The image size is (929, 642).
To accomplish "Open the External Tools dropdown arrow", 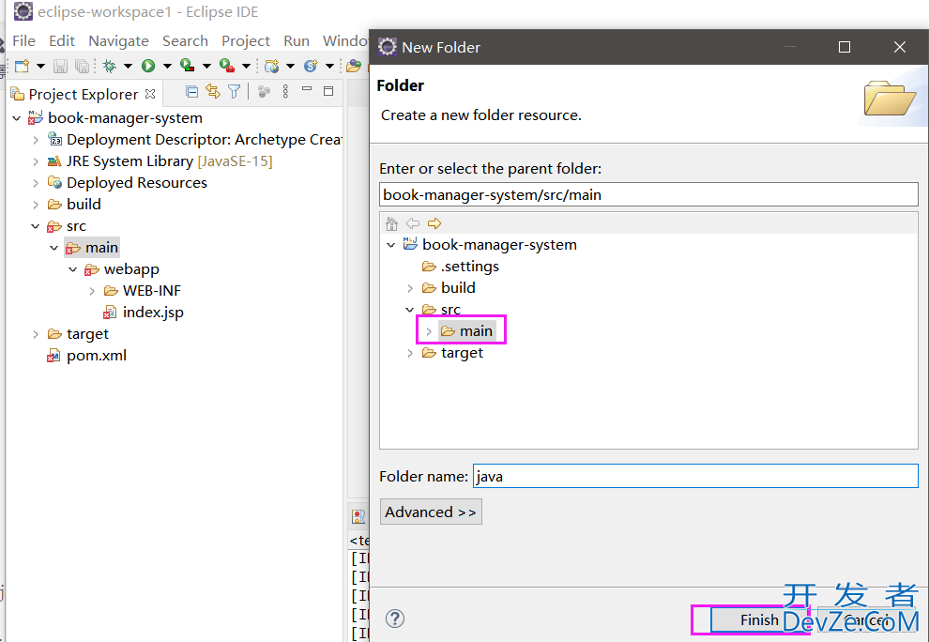I will pos(246,66).
